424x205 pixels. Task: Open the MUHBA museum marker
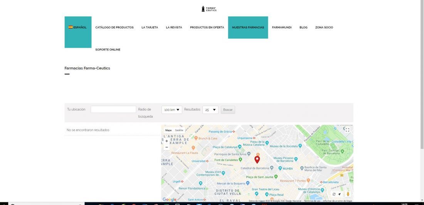coord(280,168)
